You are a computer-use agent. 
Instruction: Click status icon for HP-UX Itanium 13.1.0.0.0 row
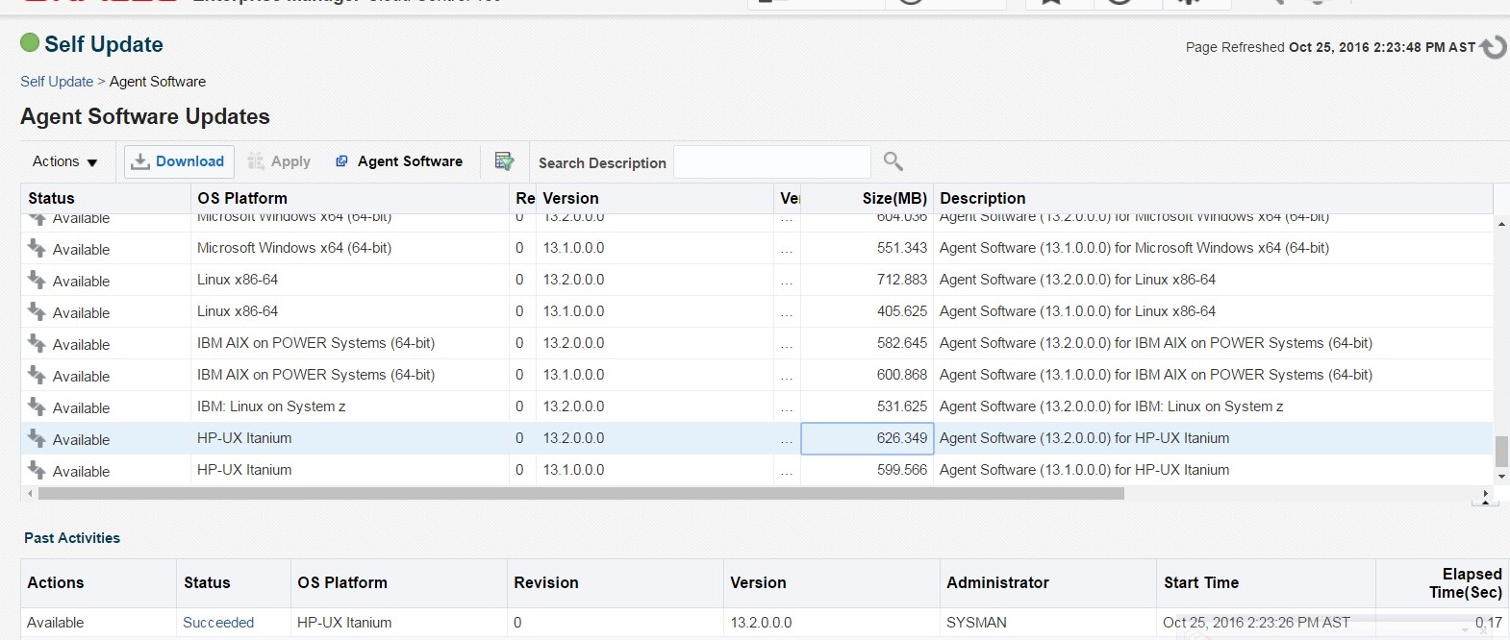click(38, 470)
